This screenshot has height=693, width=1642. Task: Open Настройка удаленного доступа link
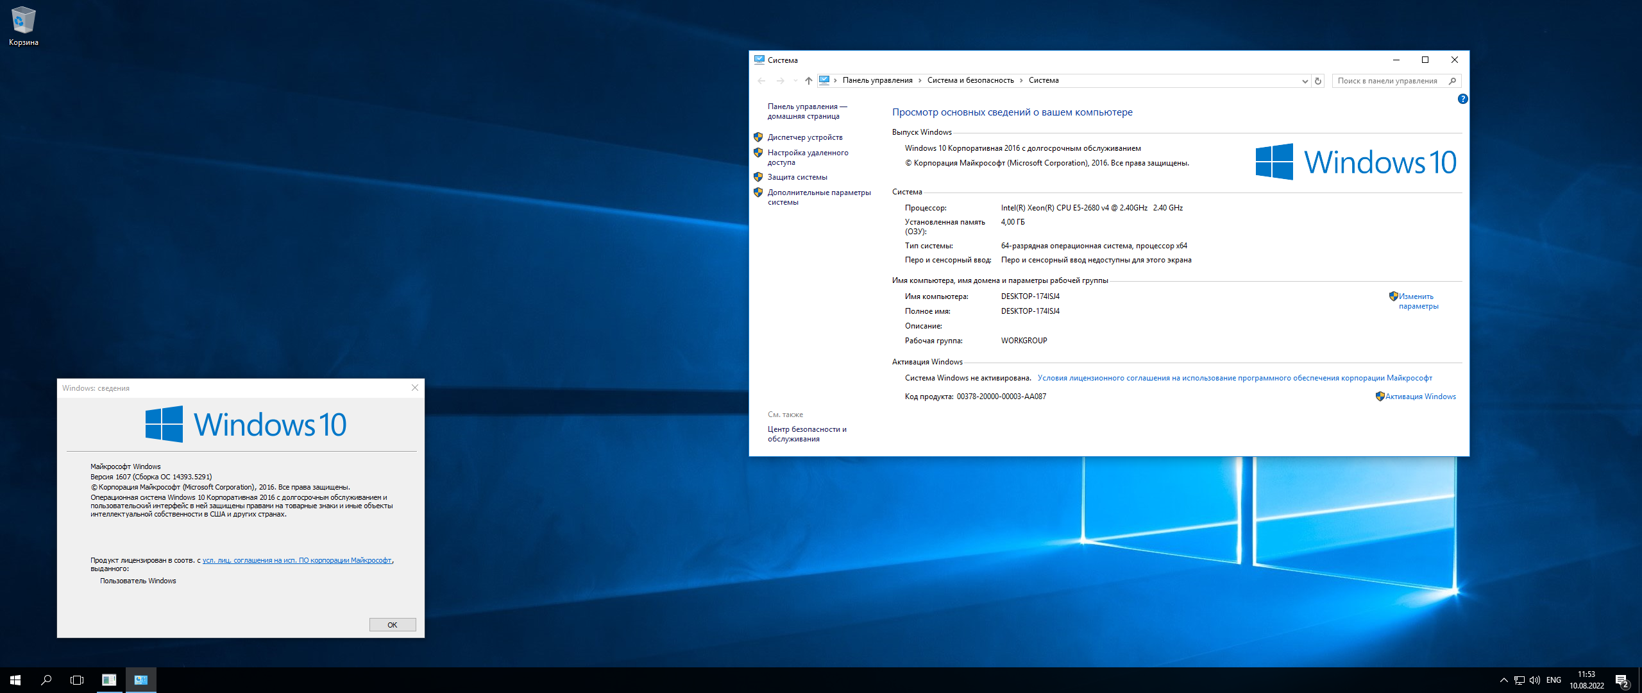pos(808,158)
